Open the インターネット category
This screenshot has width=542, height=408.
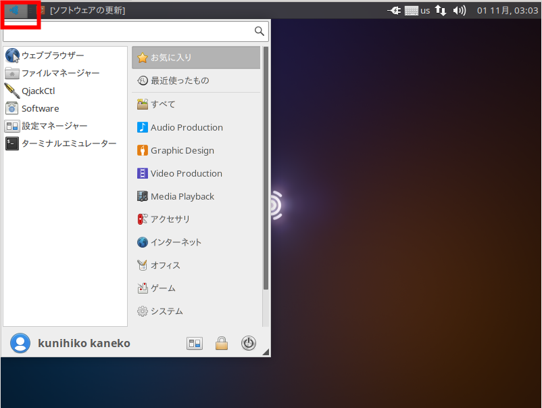coord(196,242)
